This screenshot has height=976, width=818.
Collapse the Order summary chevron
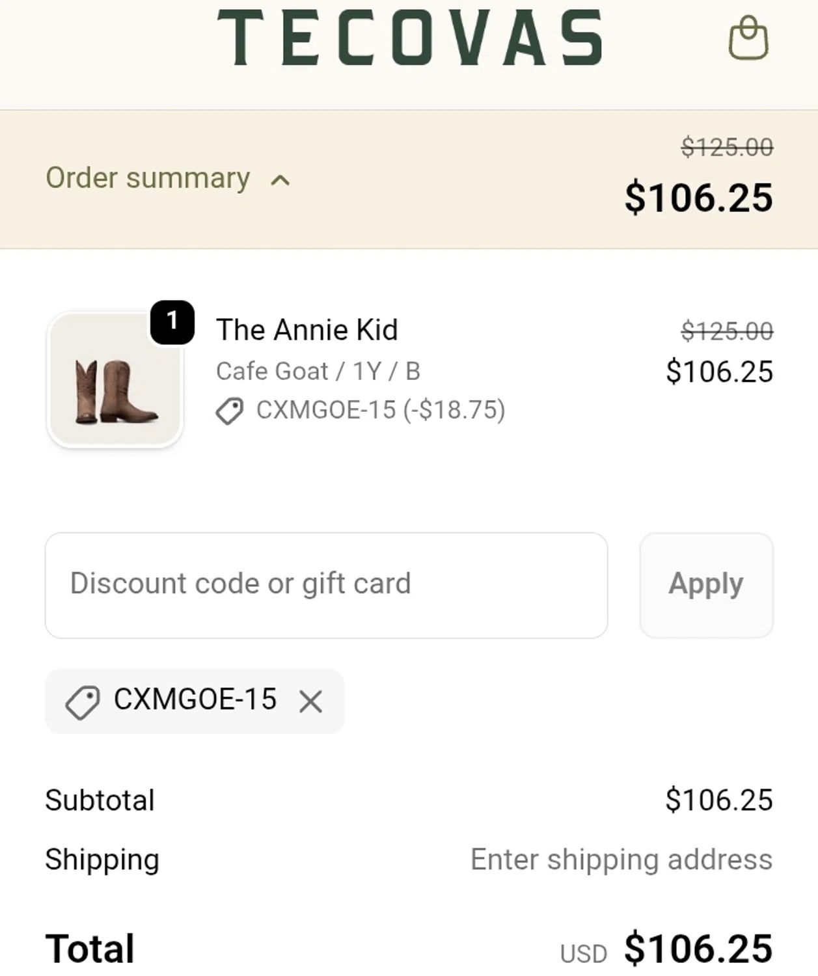(x=280, y=180)
